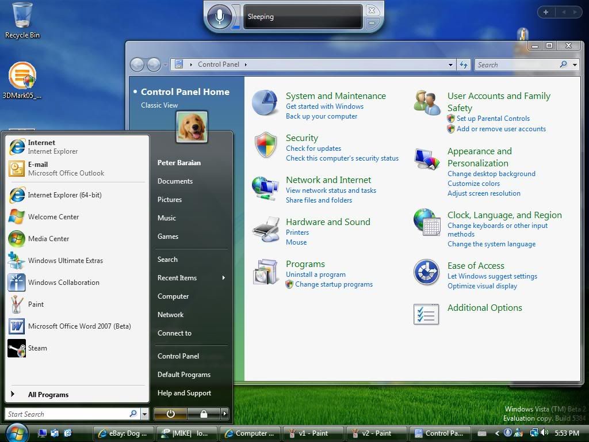Expand All Programs list

pyautogui.click(x=48, y=395)
